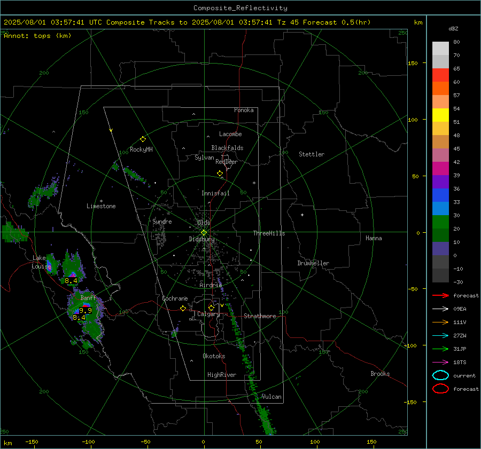Click the Limestone label
Viewport: 481px width, 449px height.
coord(101,206)
